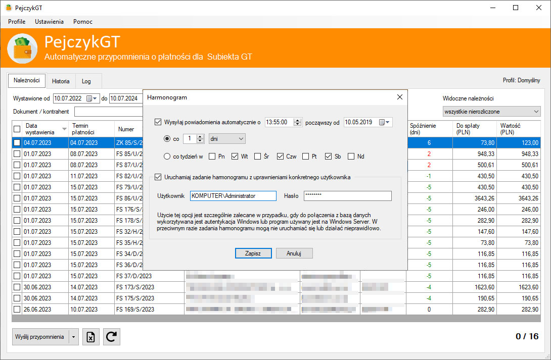Open the Ustawienia menu
Screen dimensions: 551x360
pos(49,22)
